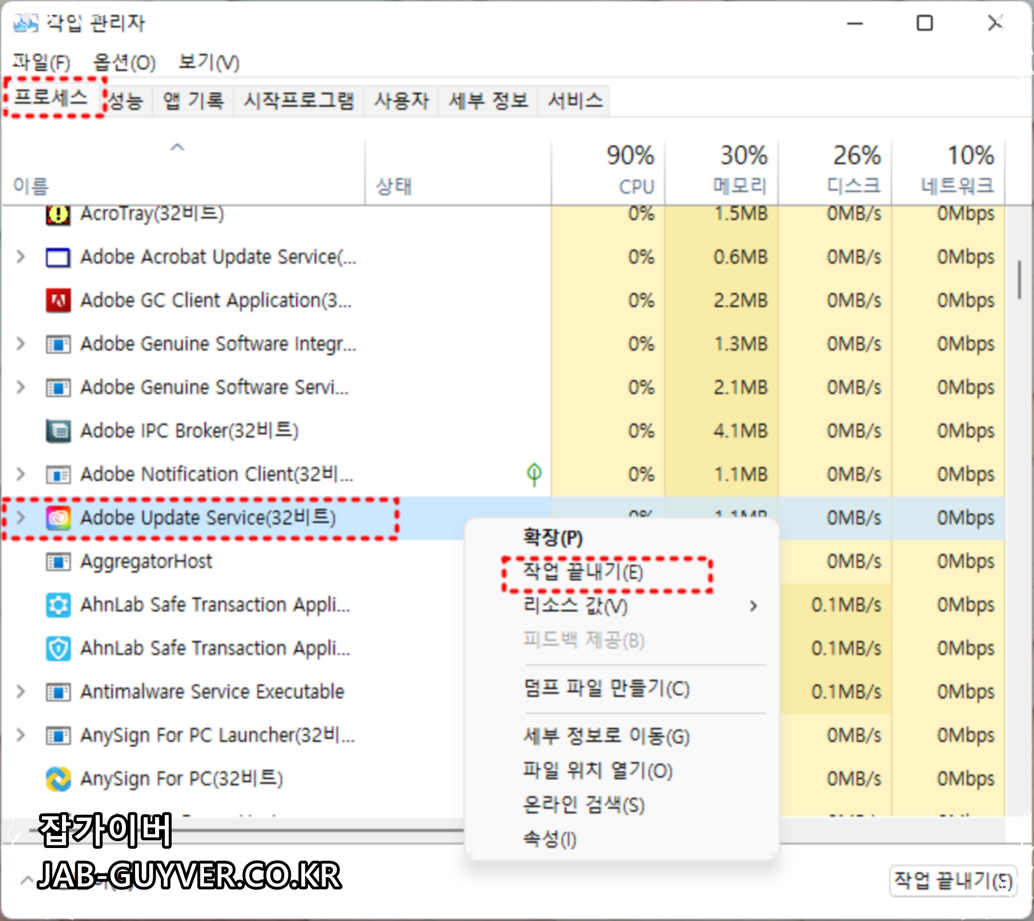Open the 리소스 값(V) submenu arrow
The width and height of the screenshot is (1034, 921).
point(754,606)
